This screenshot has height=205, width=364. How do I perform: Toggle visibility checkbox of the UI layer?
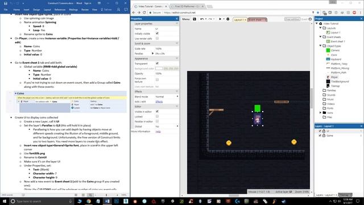click(x=320, y=131)
